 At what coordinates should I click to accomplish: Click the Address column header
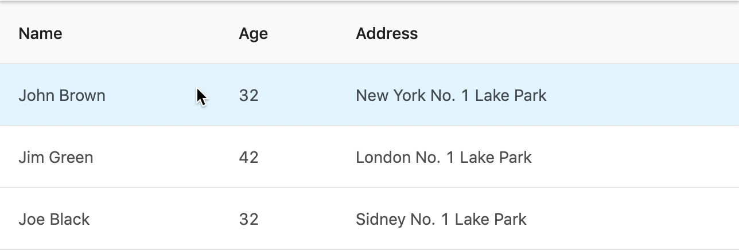point(387,33)
